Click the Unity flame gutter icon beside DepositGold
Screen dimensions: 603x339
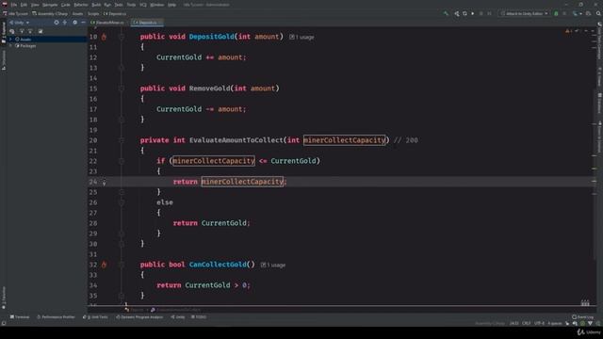pyautogui.click(x=104, y=37)
